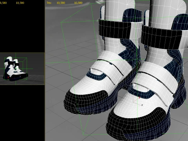This screenshot has width=188, height=141.
Task: Select the black ankle strap on the left boot
Action: point(115,29)
